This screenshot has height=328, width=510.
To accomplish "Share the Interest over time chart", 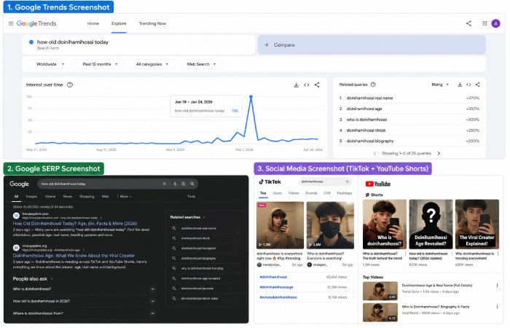I will 317,85.
